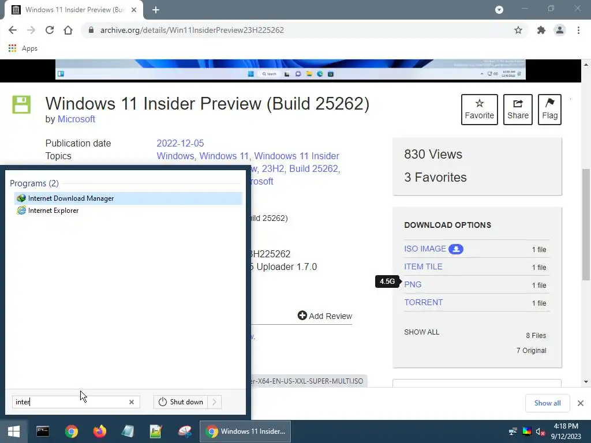Show all download files
Screen dimensions: 591x443
tap(422, 332)
